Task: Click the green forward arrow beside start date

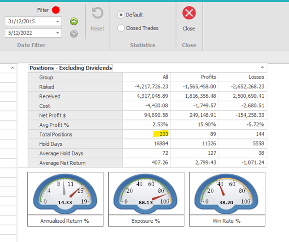Action: tap(74, 21)
